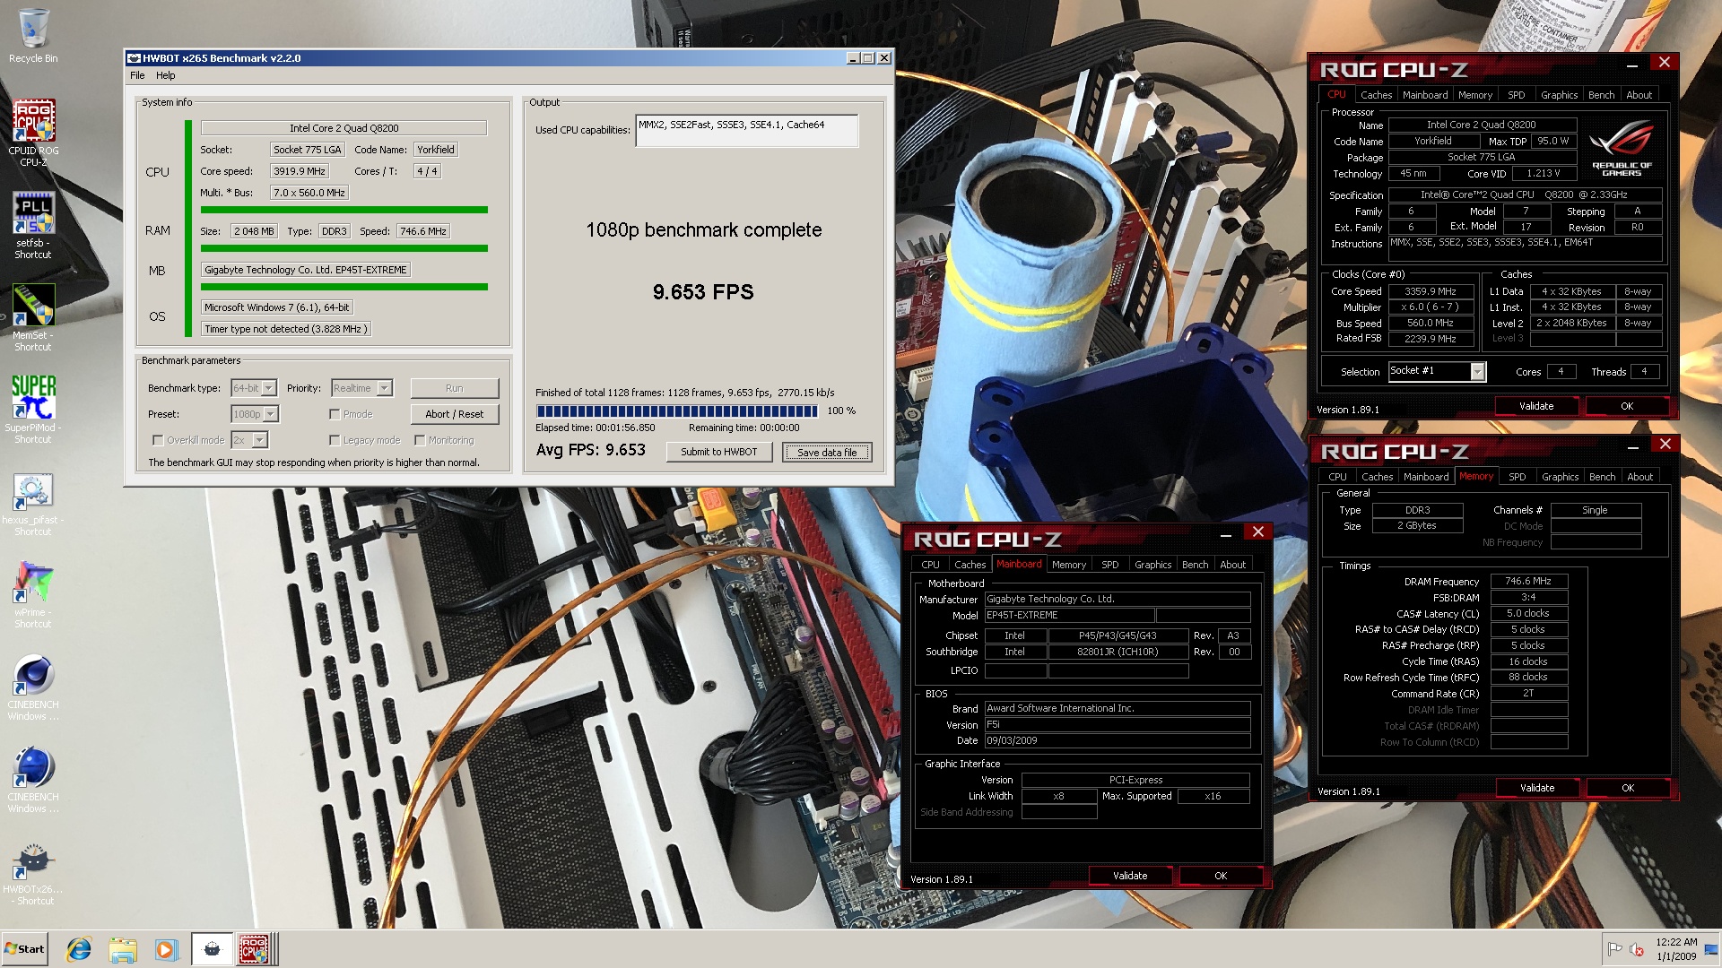Open the Socket #1 selection dropdown
This screenshot has height=968, width=1722.
(x=1437, y=371)
